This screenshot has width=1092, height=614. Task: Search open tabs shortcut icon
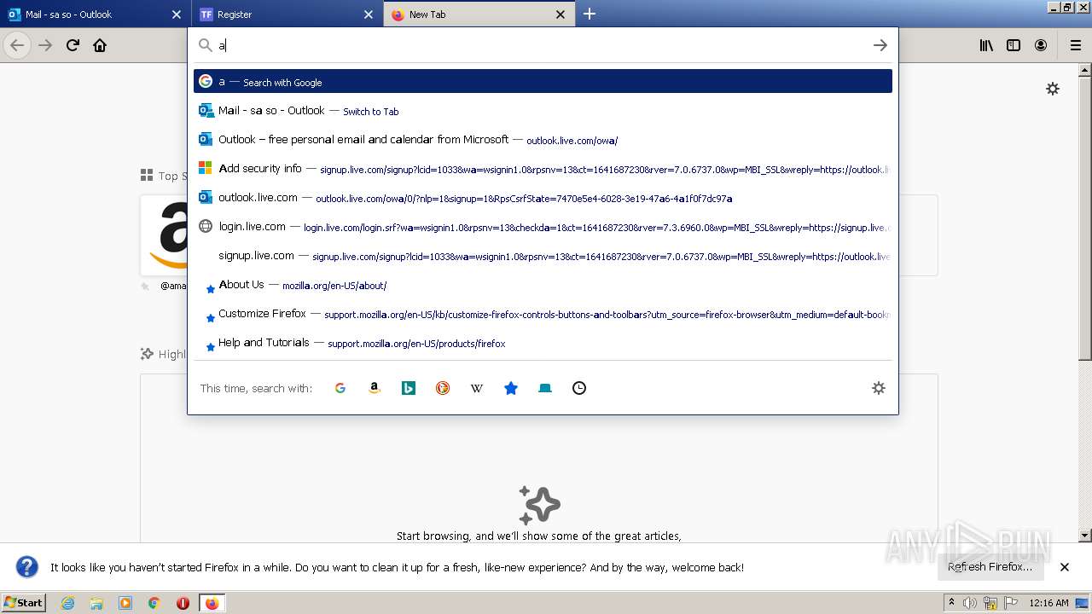coord(545,388)
